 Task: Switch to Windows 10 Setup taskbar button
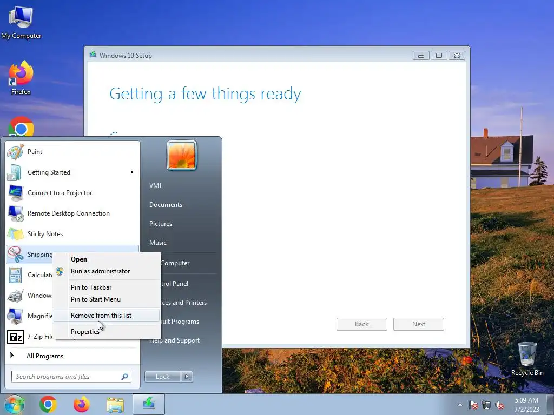pos(149,404)
